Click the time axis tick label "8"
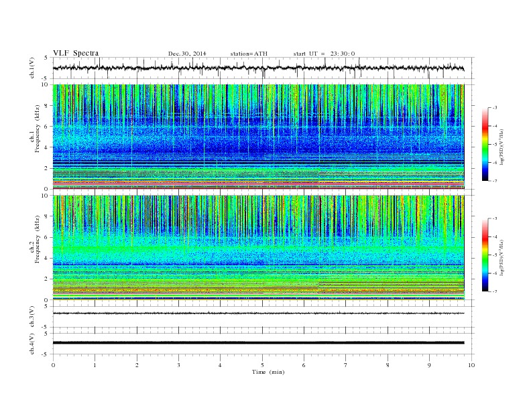 point(388,365)
